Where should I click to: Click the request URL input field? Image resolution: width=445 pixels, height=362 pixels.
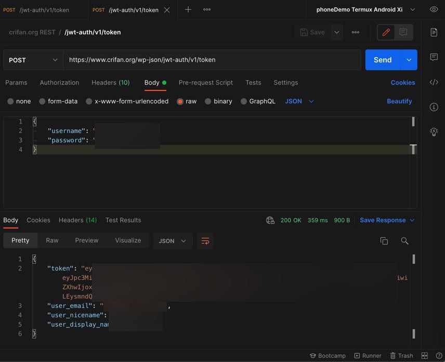point(212,60)
